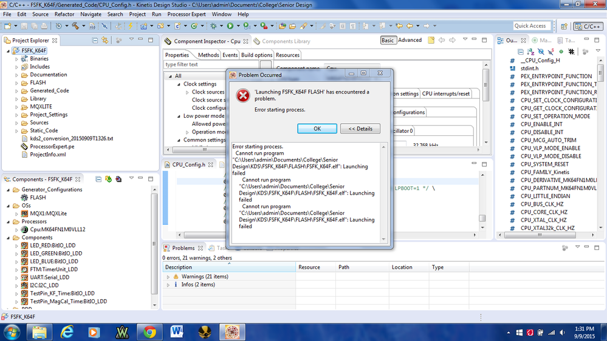Collapse the Generator_Configurations node
The image size is (607, 341).
[8, 190]
